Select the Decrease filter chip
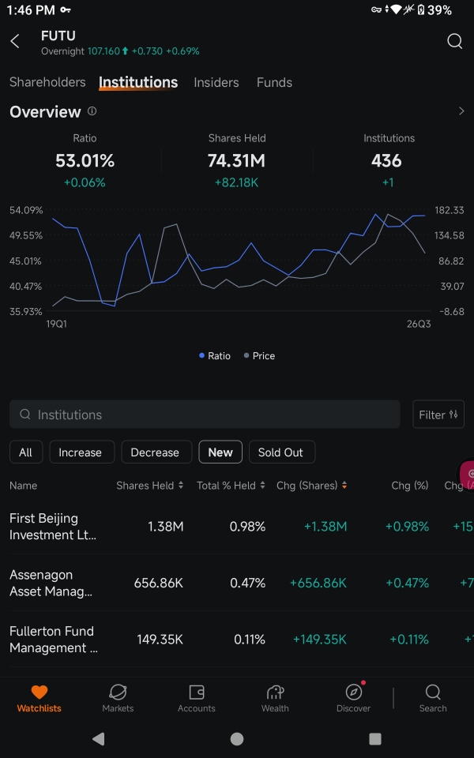This screenshot has width=474, height=758. (x=156, y=452)
